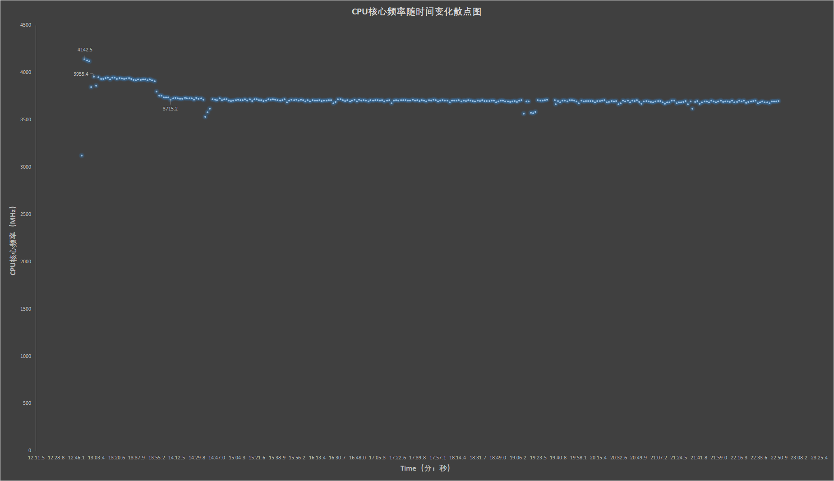The width and height of the screenshot is (834, 481).
Task: Click the x-axis time label 21:59.0
Action: (x=719, y=458)
